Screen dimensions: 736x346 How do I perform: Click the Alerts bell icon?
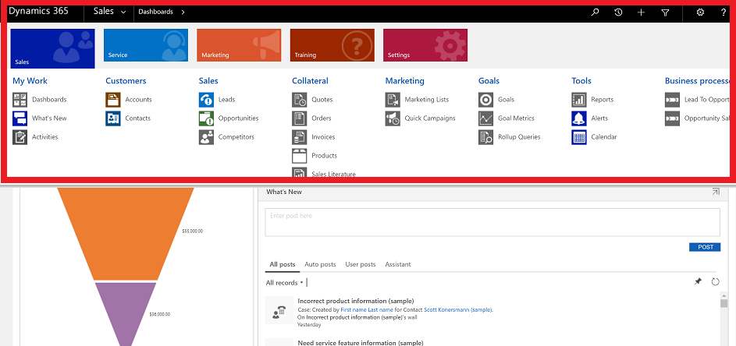click(x=578, y=118)
